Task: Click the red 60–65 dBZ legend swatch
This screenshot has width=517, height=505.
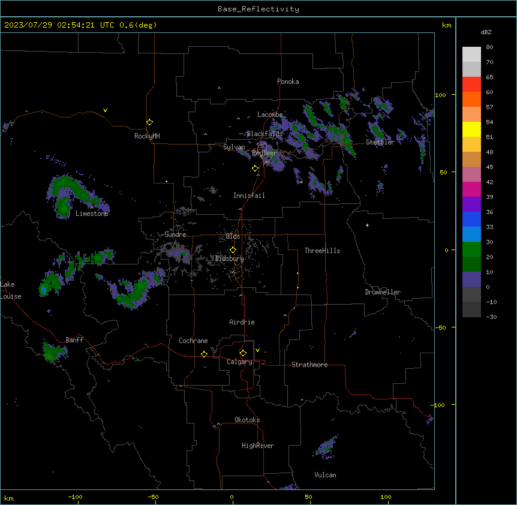Action: [471, 85]
